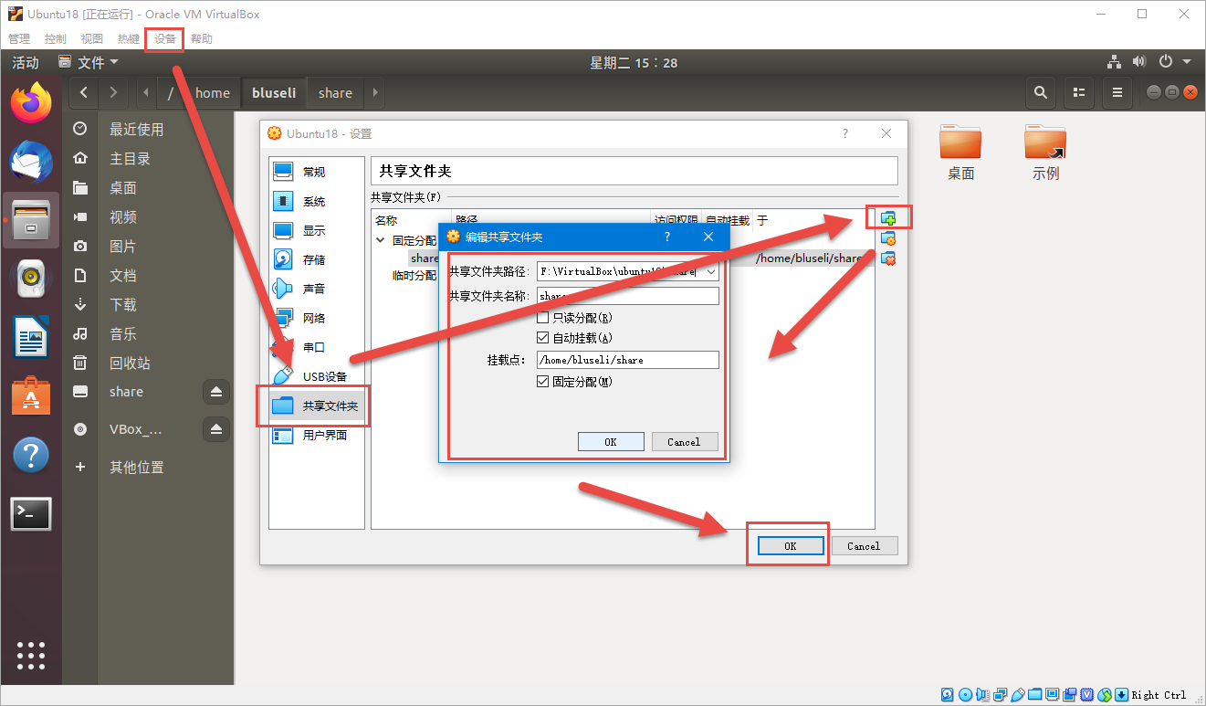This screenshot has height=706, width=1206.
Task: Open LibreOffice Writer from the dock
Action: point(31,337)
